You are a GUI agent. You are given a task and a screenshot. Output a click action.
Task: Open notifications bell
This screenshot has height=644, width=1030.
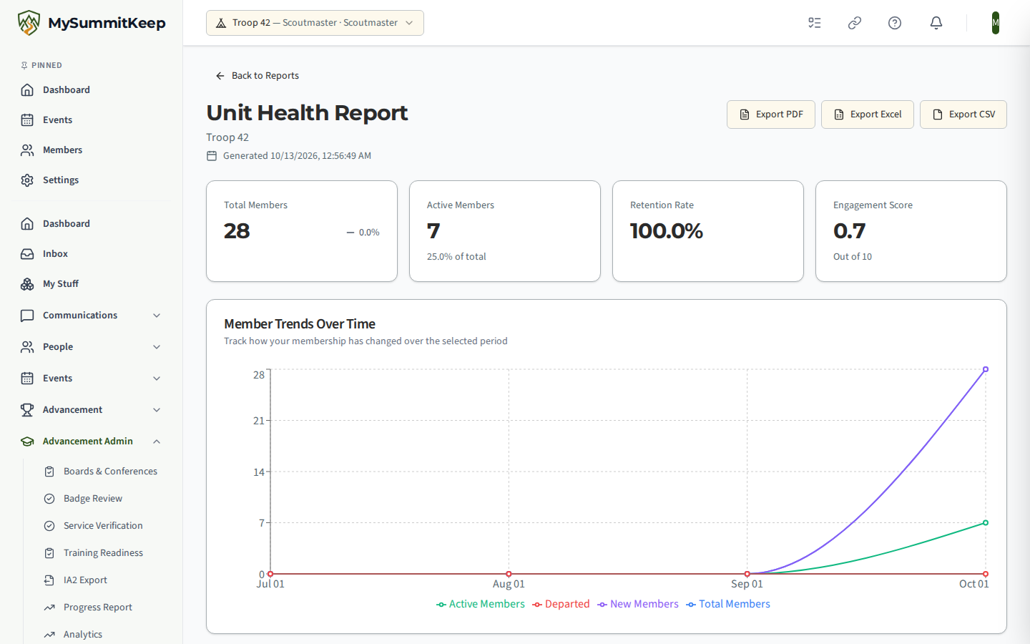point(936,23)
